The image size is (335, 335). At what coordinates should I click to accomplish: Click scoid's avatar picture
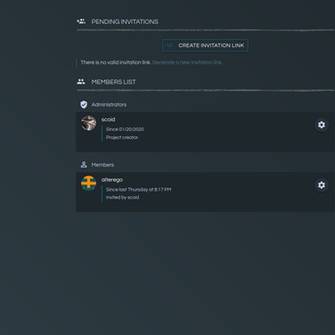88,123
